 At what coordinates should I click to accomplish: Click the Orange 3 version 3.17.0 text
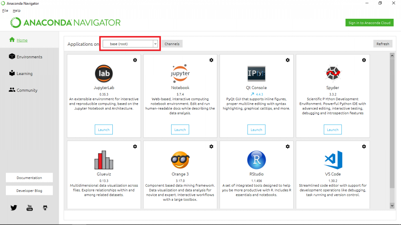click(180, 180)
